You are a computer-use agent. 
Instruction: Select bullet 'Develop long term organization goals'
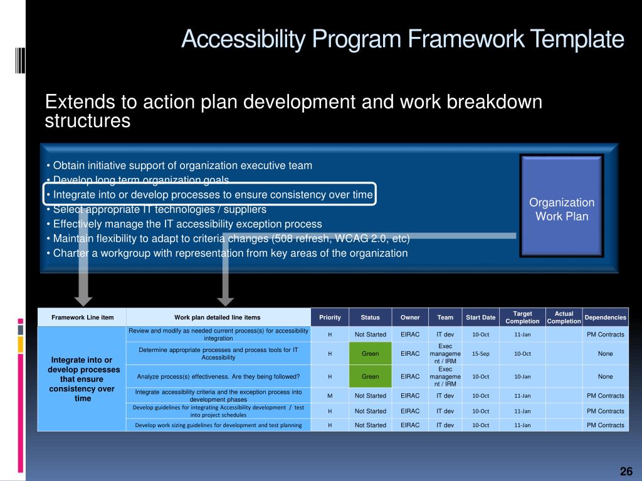(137, 180)
